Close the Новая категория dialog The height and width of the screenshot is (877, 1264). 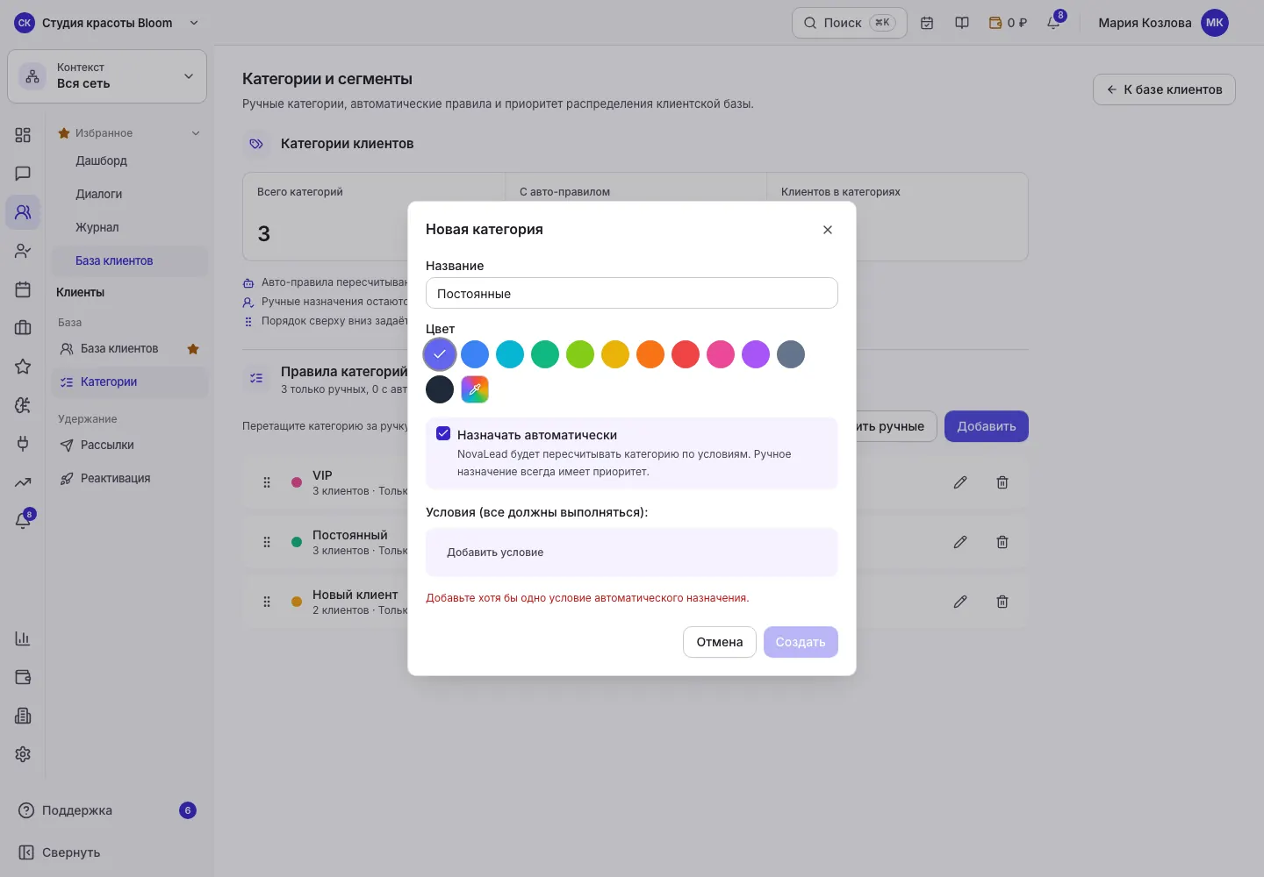click(828, 230)
